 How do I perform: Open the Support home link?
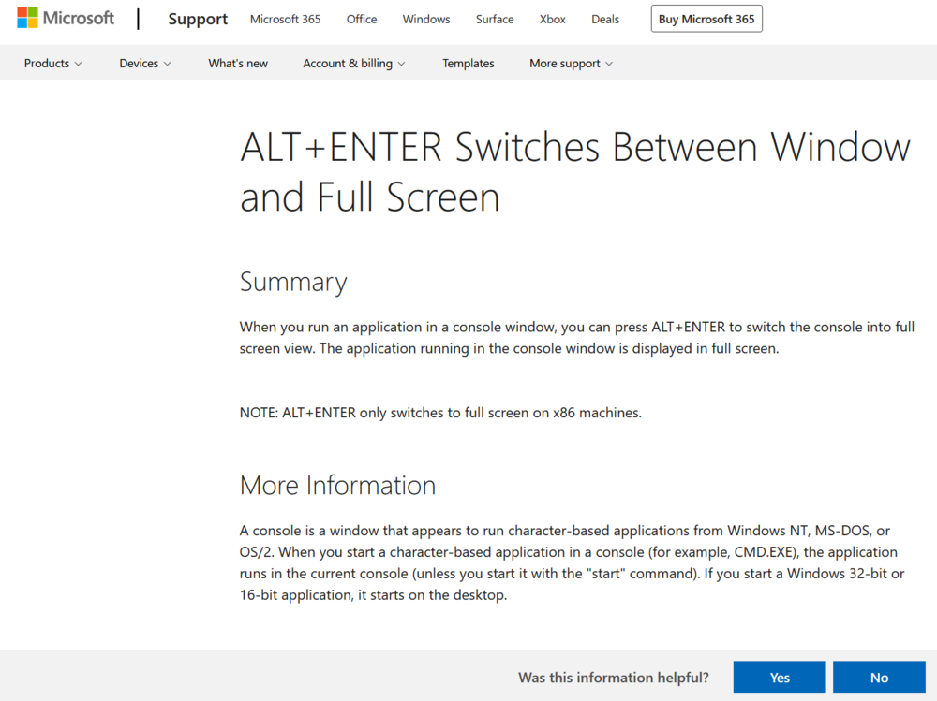click(198, 19)
